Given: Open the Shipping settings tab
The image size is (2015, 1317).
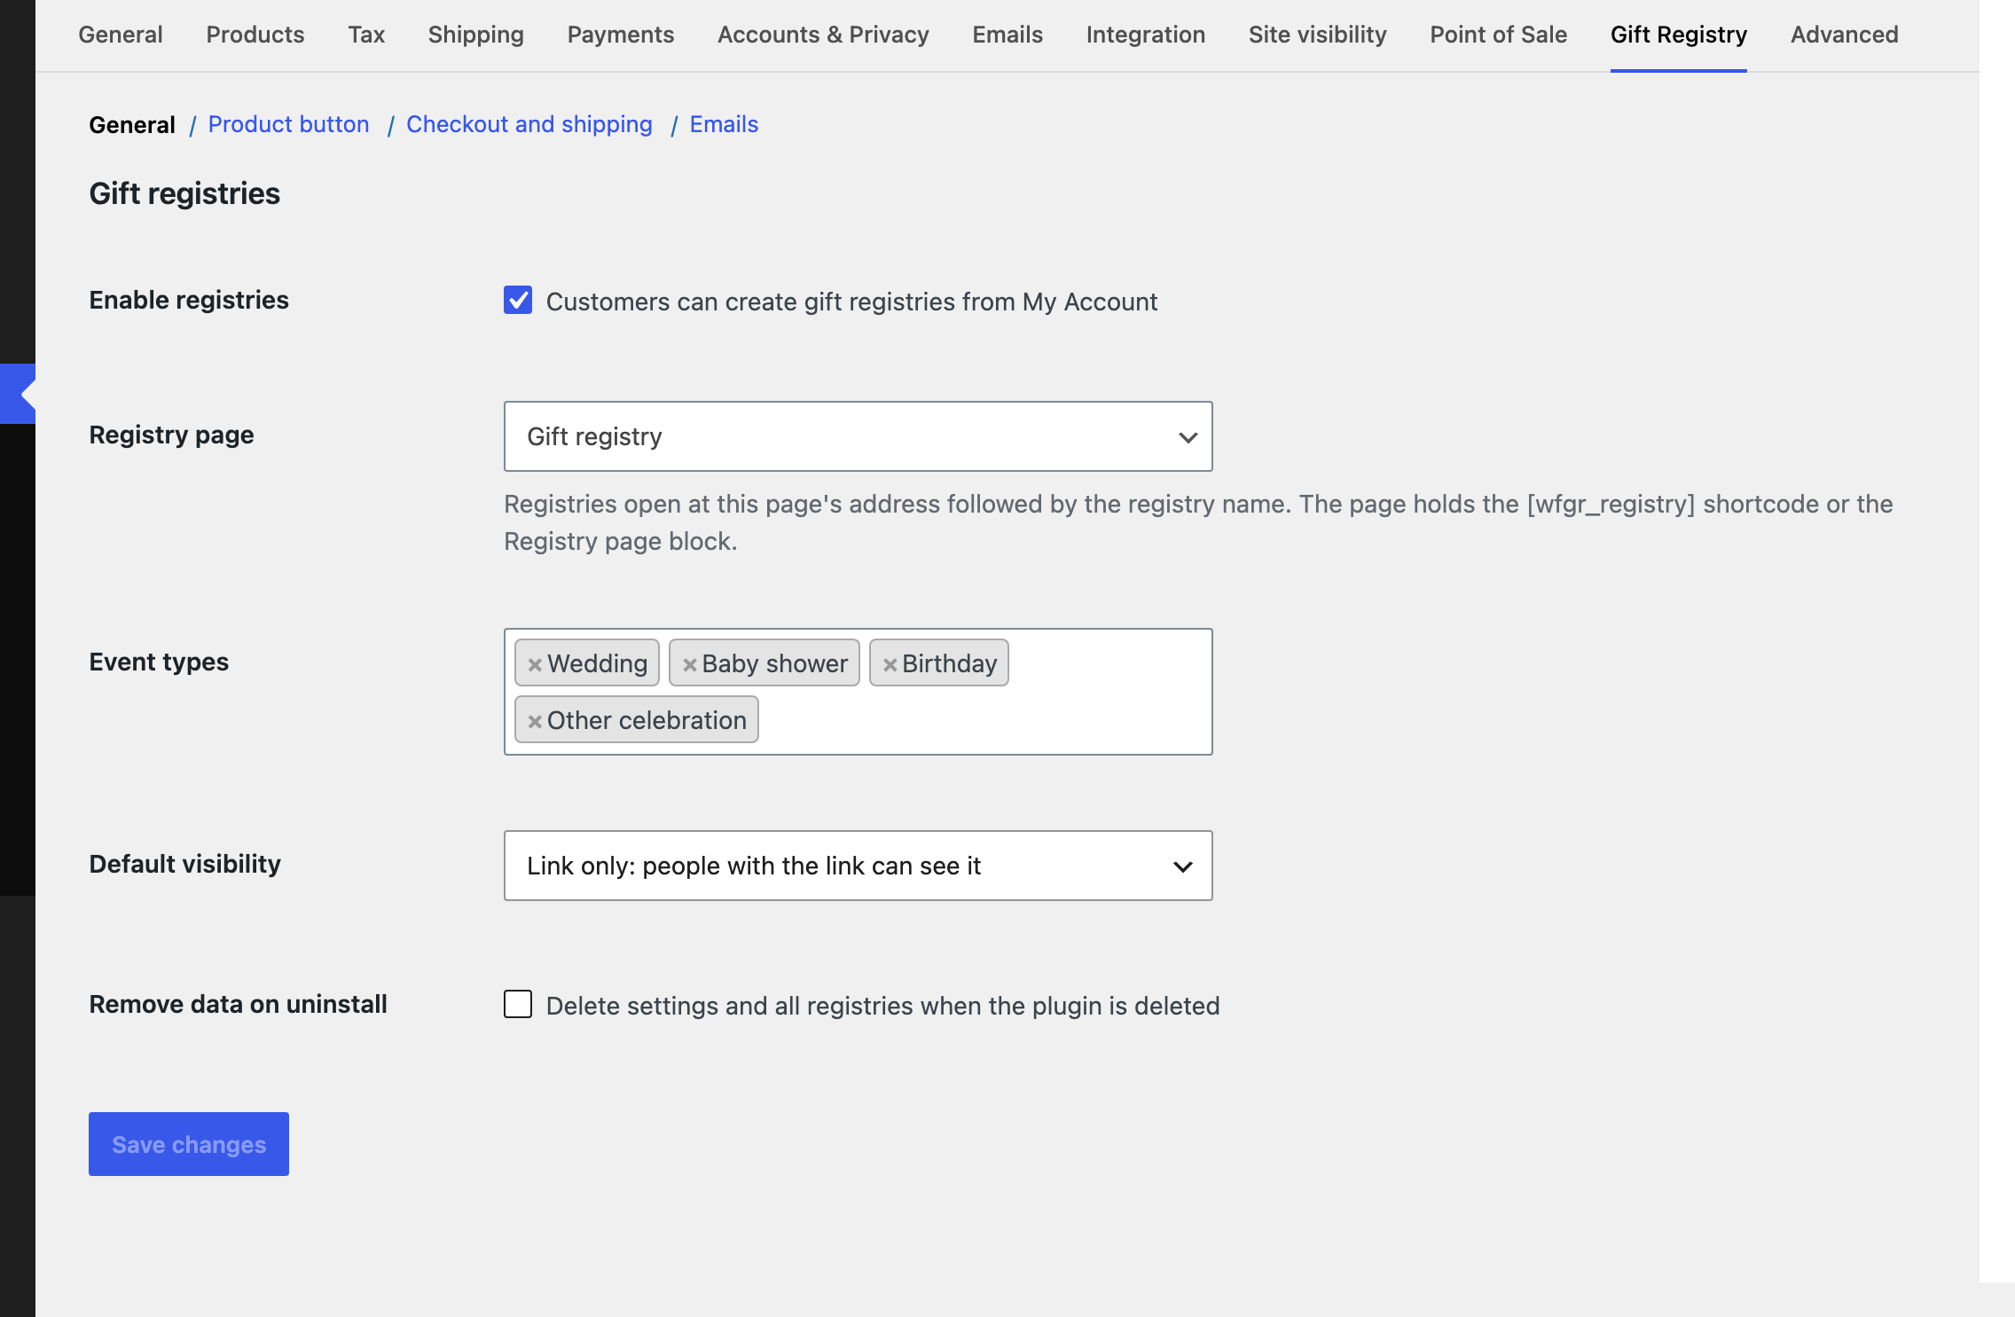Looking at the screenshot, I should pos(476,35).
